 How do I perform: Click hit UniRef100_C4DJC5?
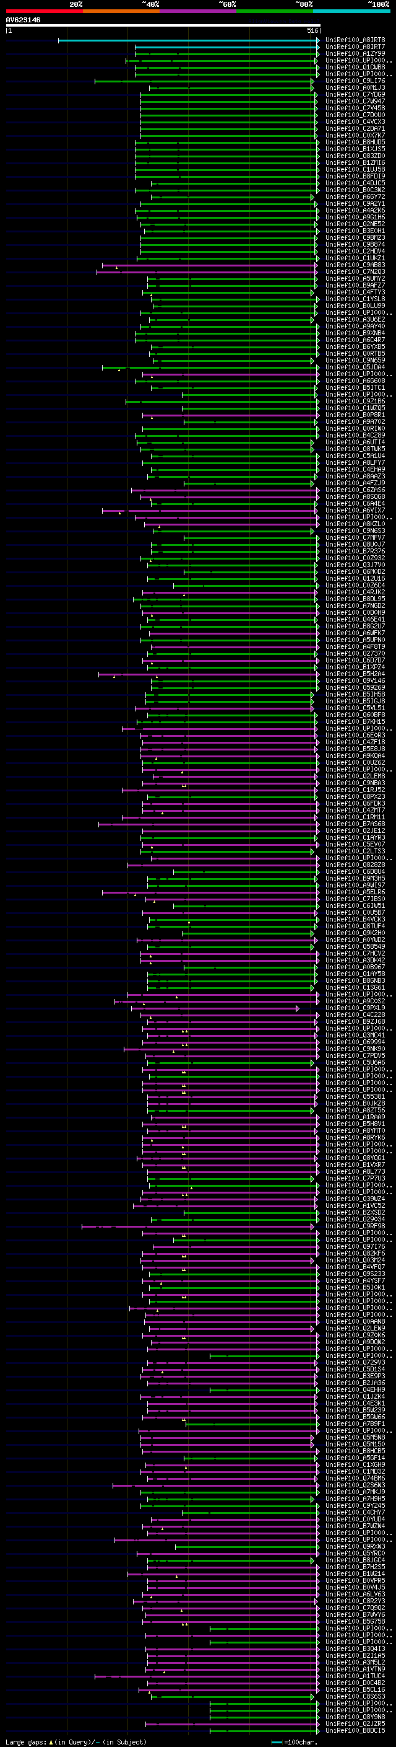(x=355, y=183)
